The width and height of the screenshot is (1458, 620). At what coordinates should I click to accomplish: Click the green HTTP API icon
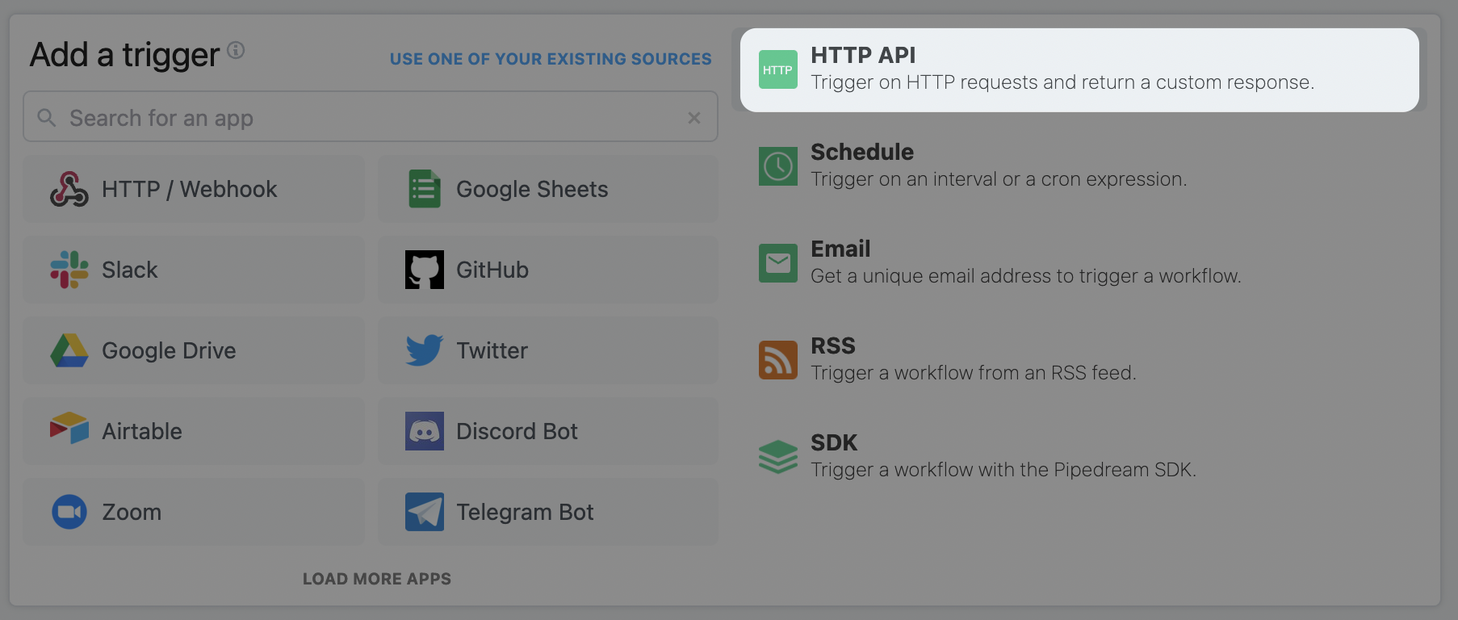pos(778,69)
